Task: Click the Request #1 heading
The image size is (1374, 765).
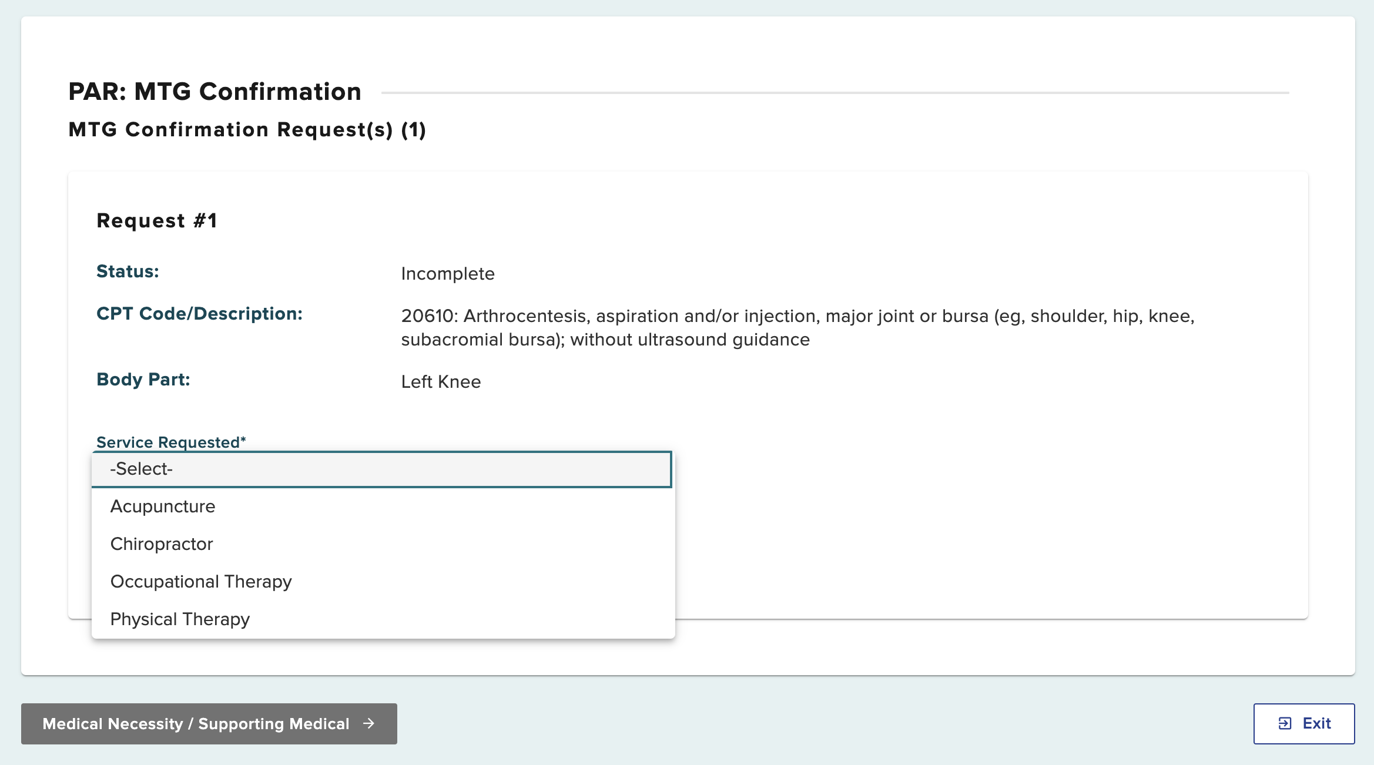Action: click(x=157, y=220)
